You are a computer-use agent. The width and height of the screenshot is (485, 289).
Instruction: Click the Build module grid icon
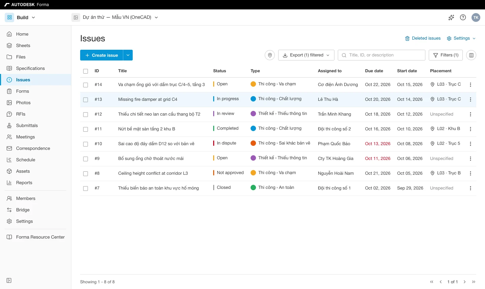tap(9, 17)
